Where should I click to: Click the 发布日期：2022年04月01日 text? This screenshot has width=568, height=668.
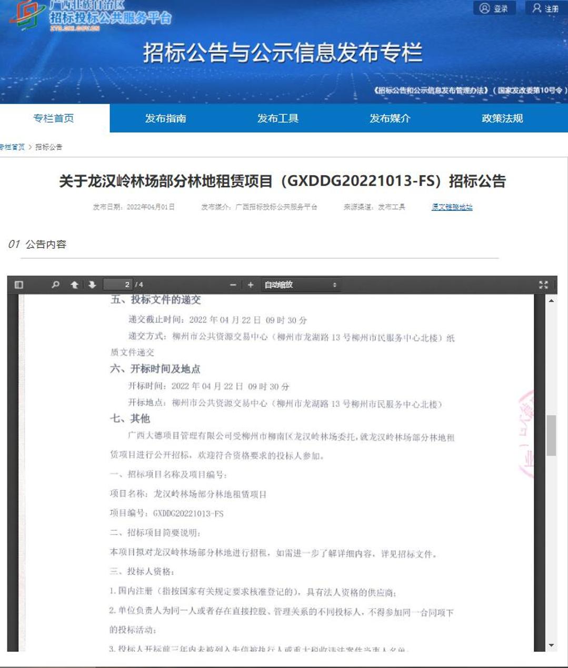coord(134,207)
